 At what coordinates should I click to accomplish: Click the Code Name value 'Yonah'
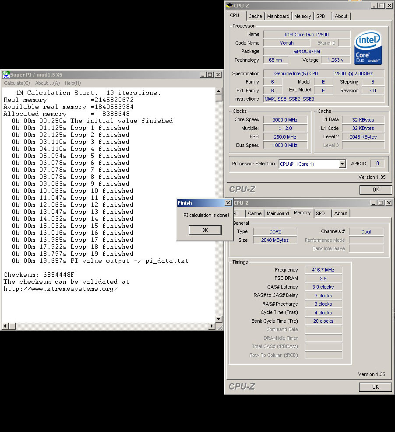click(286, 43)
